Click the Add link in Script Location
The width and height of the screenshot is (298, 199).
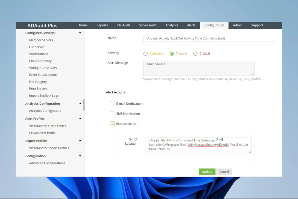219,139
